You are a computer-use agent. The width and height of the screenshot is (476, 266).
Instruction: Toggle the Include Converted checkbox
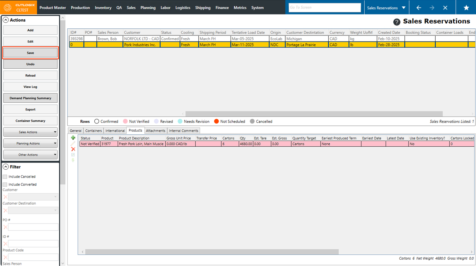(x=5, y=184)
